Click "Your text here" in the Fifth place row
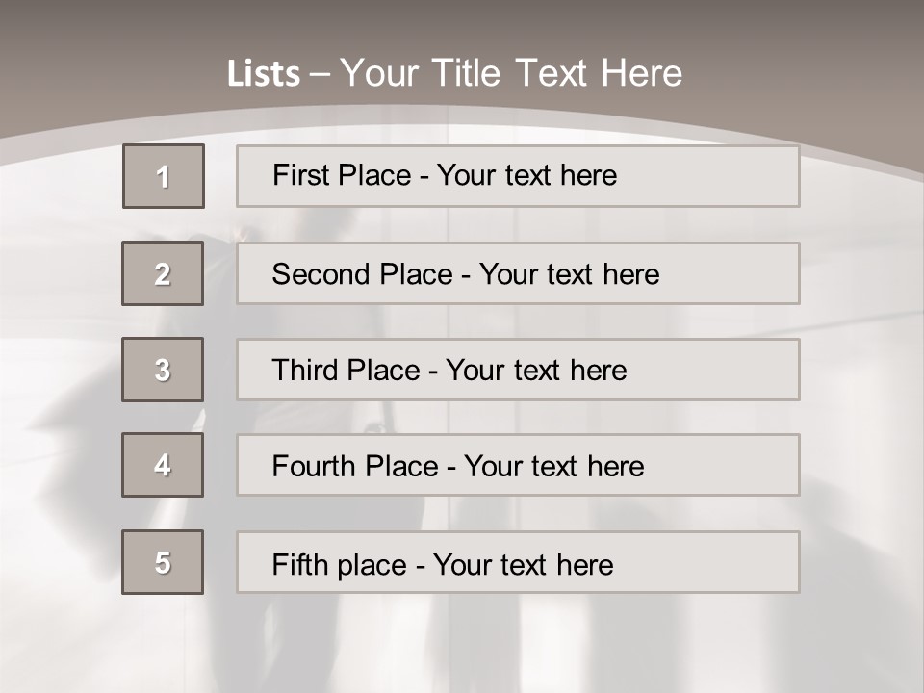Screen dimensions: 924x693 click(x=523, y=564)
